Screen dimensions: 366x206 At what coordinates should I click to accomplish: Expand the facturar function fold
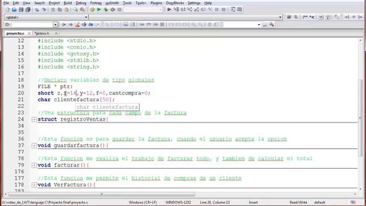[34, 165]
